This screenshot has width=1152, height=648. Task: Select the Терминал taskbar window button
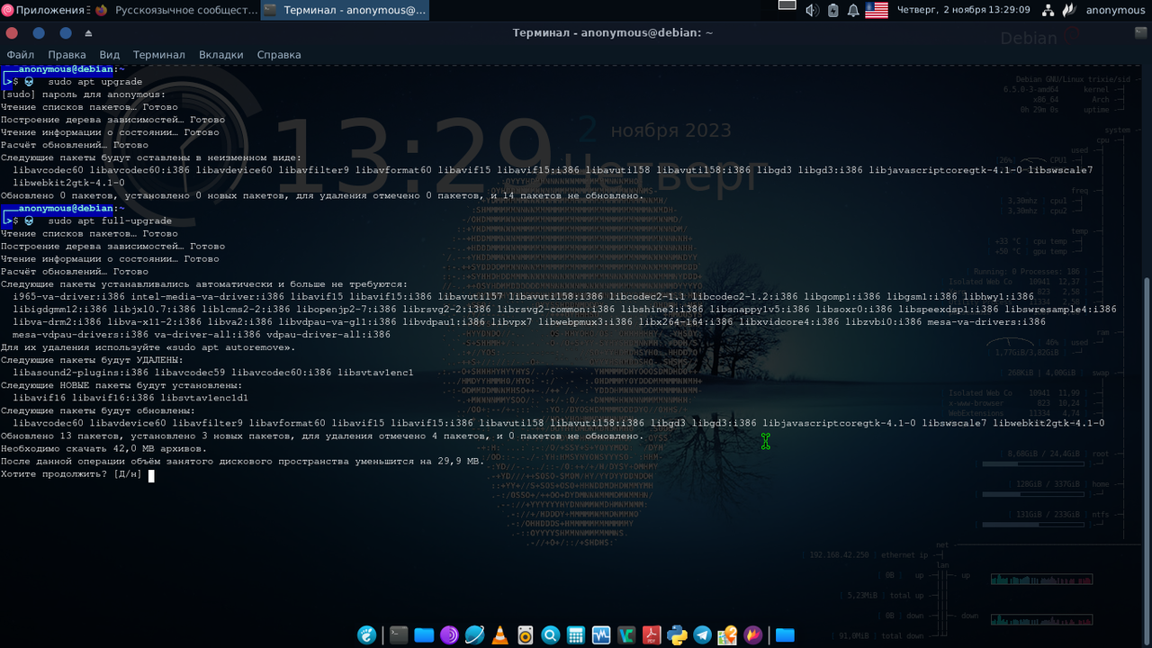coord(346,10)
